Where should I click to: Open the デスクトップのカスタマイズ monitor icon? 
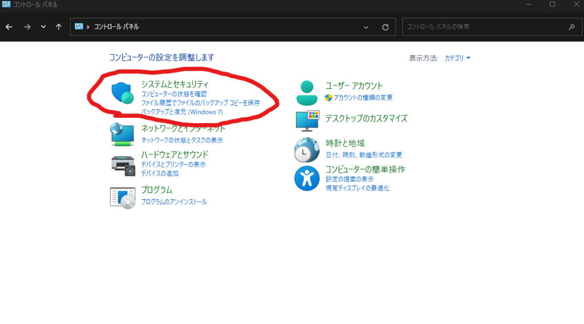click(307, 121)
